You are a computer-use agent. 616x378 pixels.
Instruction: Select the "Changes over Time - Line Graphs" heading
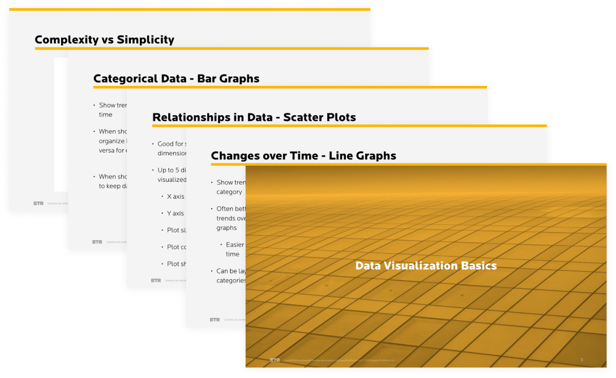[x=303, y=156]
